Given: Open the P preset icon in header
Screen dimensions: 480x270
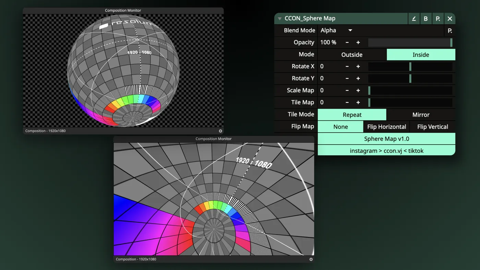Looking at the screenshot, I should pyautogui.click(x=438, y=19).
